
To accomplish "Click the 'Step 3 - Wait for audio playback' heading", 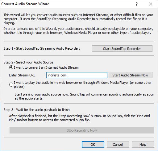I will pyautogui.click(x=36, y=110).
